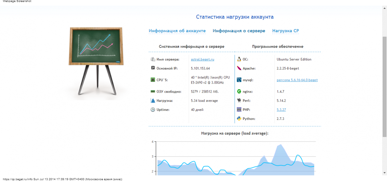Click the PHP logo icon
Screen dimensions: 387x181
(x=239, y=110)
